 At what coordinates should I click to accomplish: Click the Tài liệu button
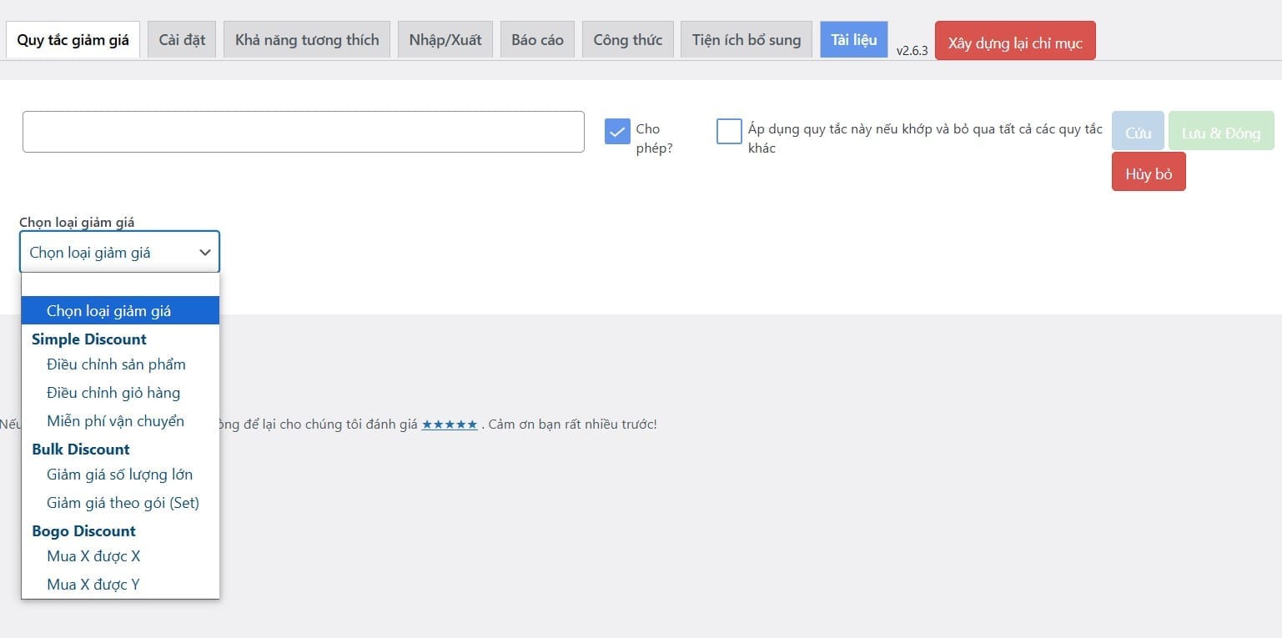tap(853, 40)
